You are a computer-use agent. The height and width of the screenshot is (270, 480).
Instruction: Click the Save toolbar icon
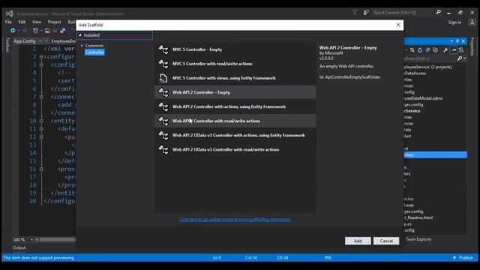(x=55, y=31)
